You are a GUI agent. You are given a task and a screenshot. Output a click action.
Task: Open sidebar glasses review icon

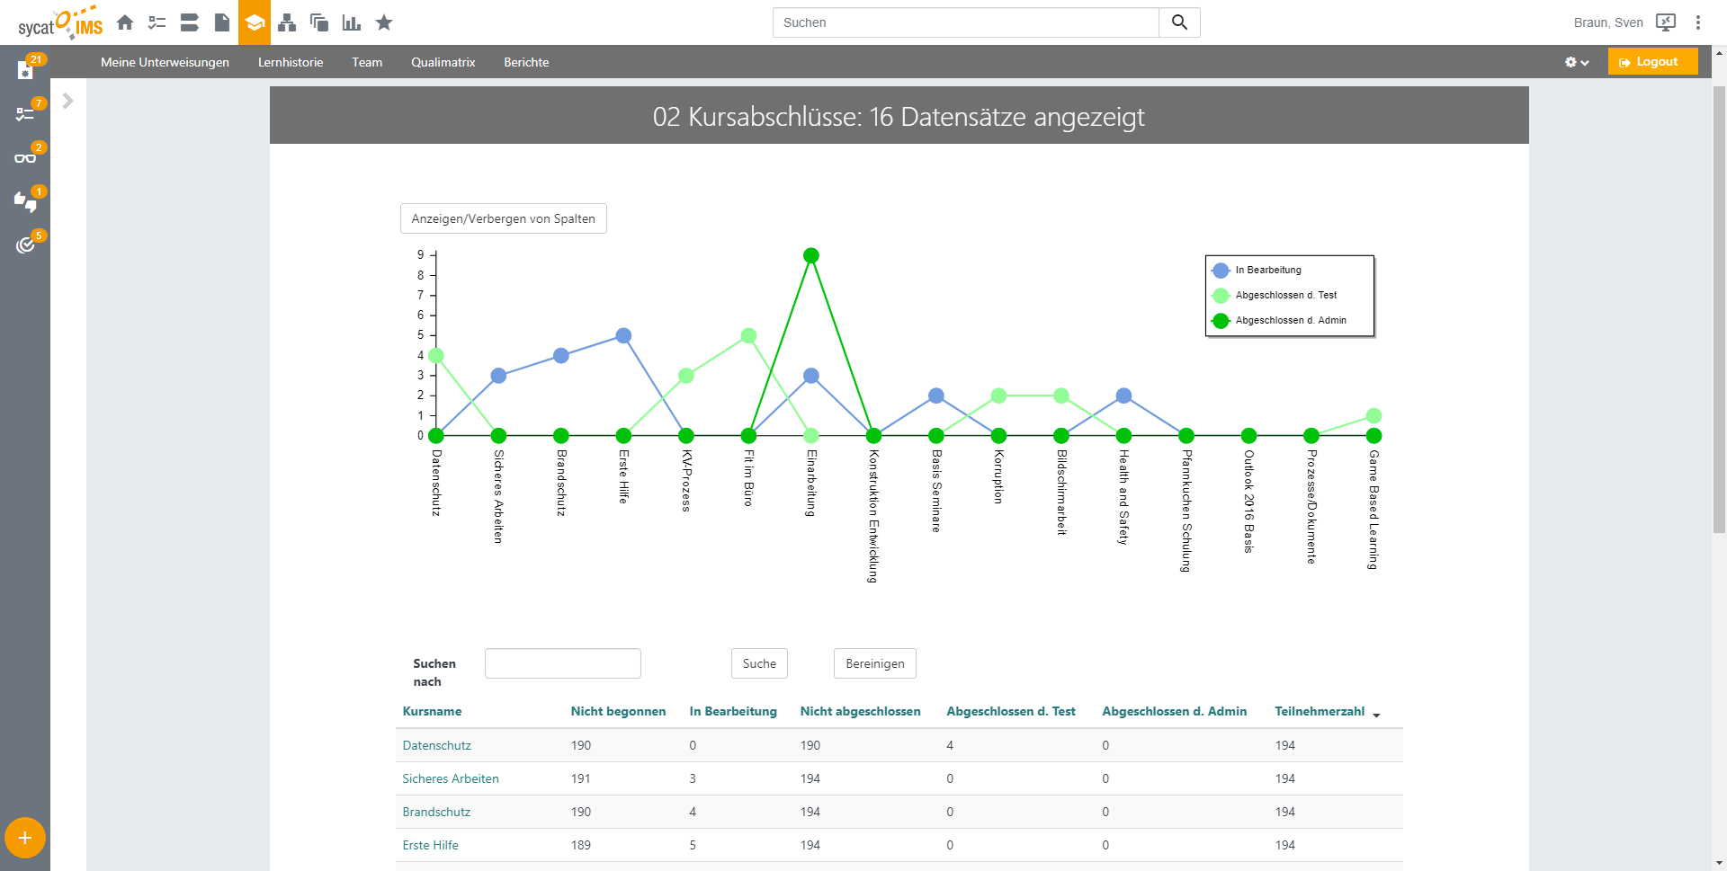coord(25,157)
